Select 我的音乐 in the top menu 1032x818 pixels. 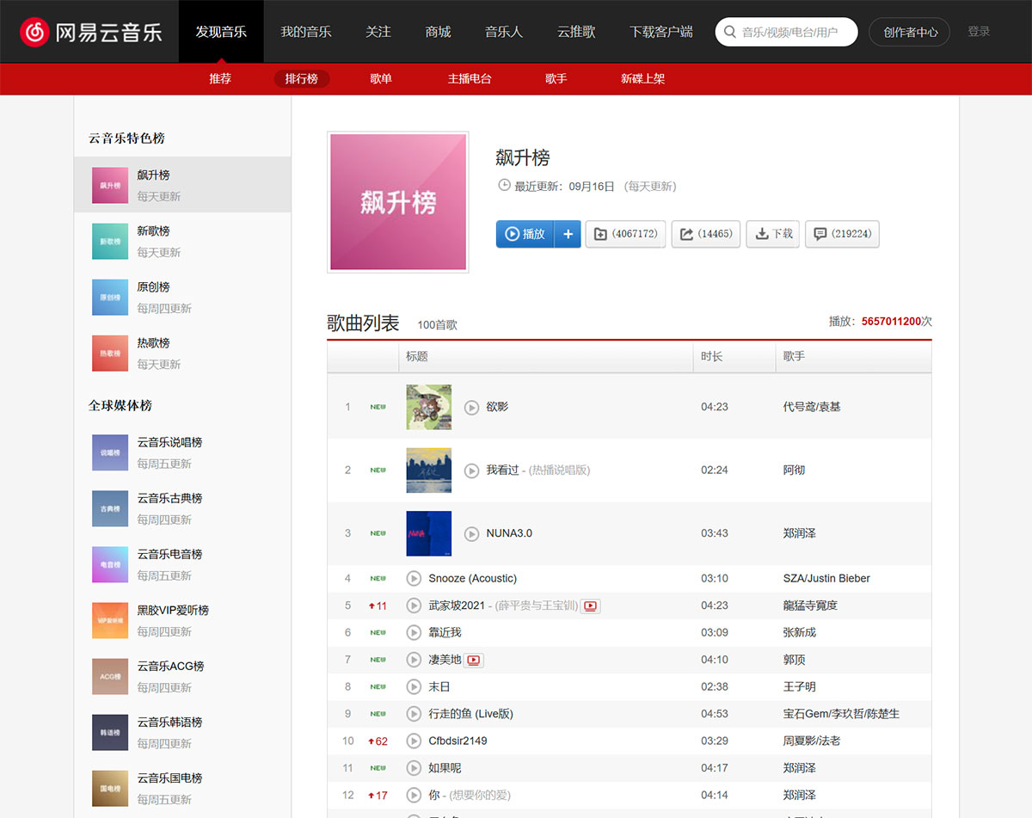pyautogui.click(x=305, y=31)
